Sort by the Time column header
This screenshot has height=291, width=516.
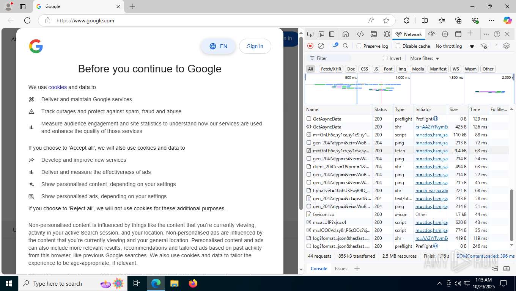pos(478,109)
